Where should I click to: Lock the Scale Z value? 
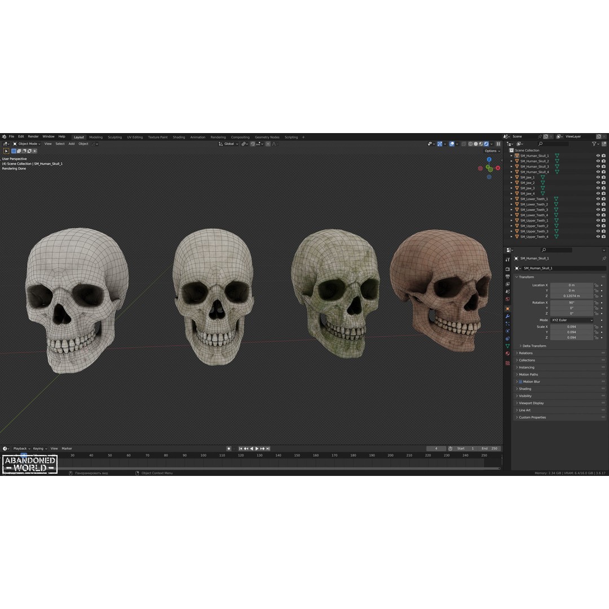pos(596,338)
